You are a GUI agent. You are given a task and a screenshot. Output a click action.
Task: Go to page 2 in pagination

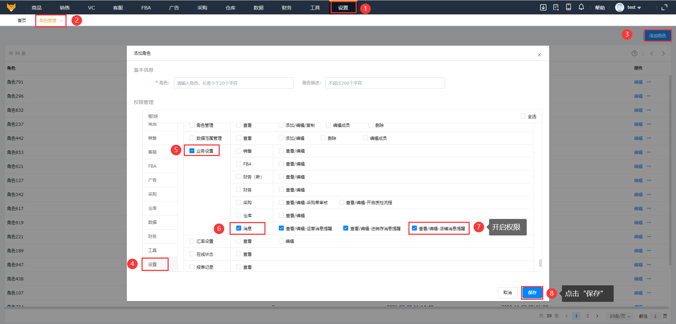[x=587, y=316]
